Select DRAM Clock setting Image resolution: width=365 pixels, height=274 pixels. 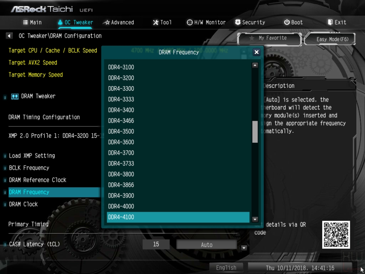pos(23,204)
